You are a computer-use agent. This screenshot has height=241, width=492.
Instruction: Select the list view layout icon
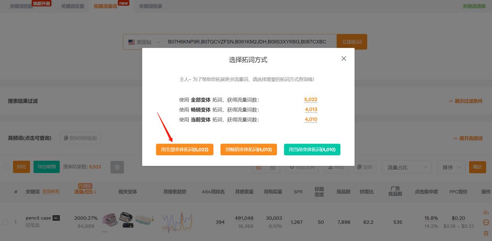coord(259,167)
